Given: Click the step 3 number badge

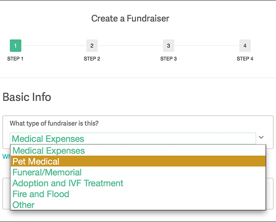Looking at the screenshot, I should point(168,45).
